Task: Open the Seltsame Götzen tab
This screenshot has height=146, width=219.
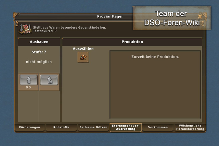Action: click(93, 127)
